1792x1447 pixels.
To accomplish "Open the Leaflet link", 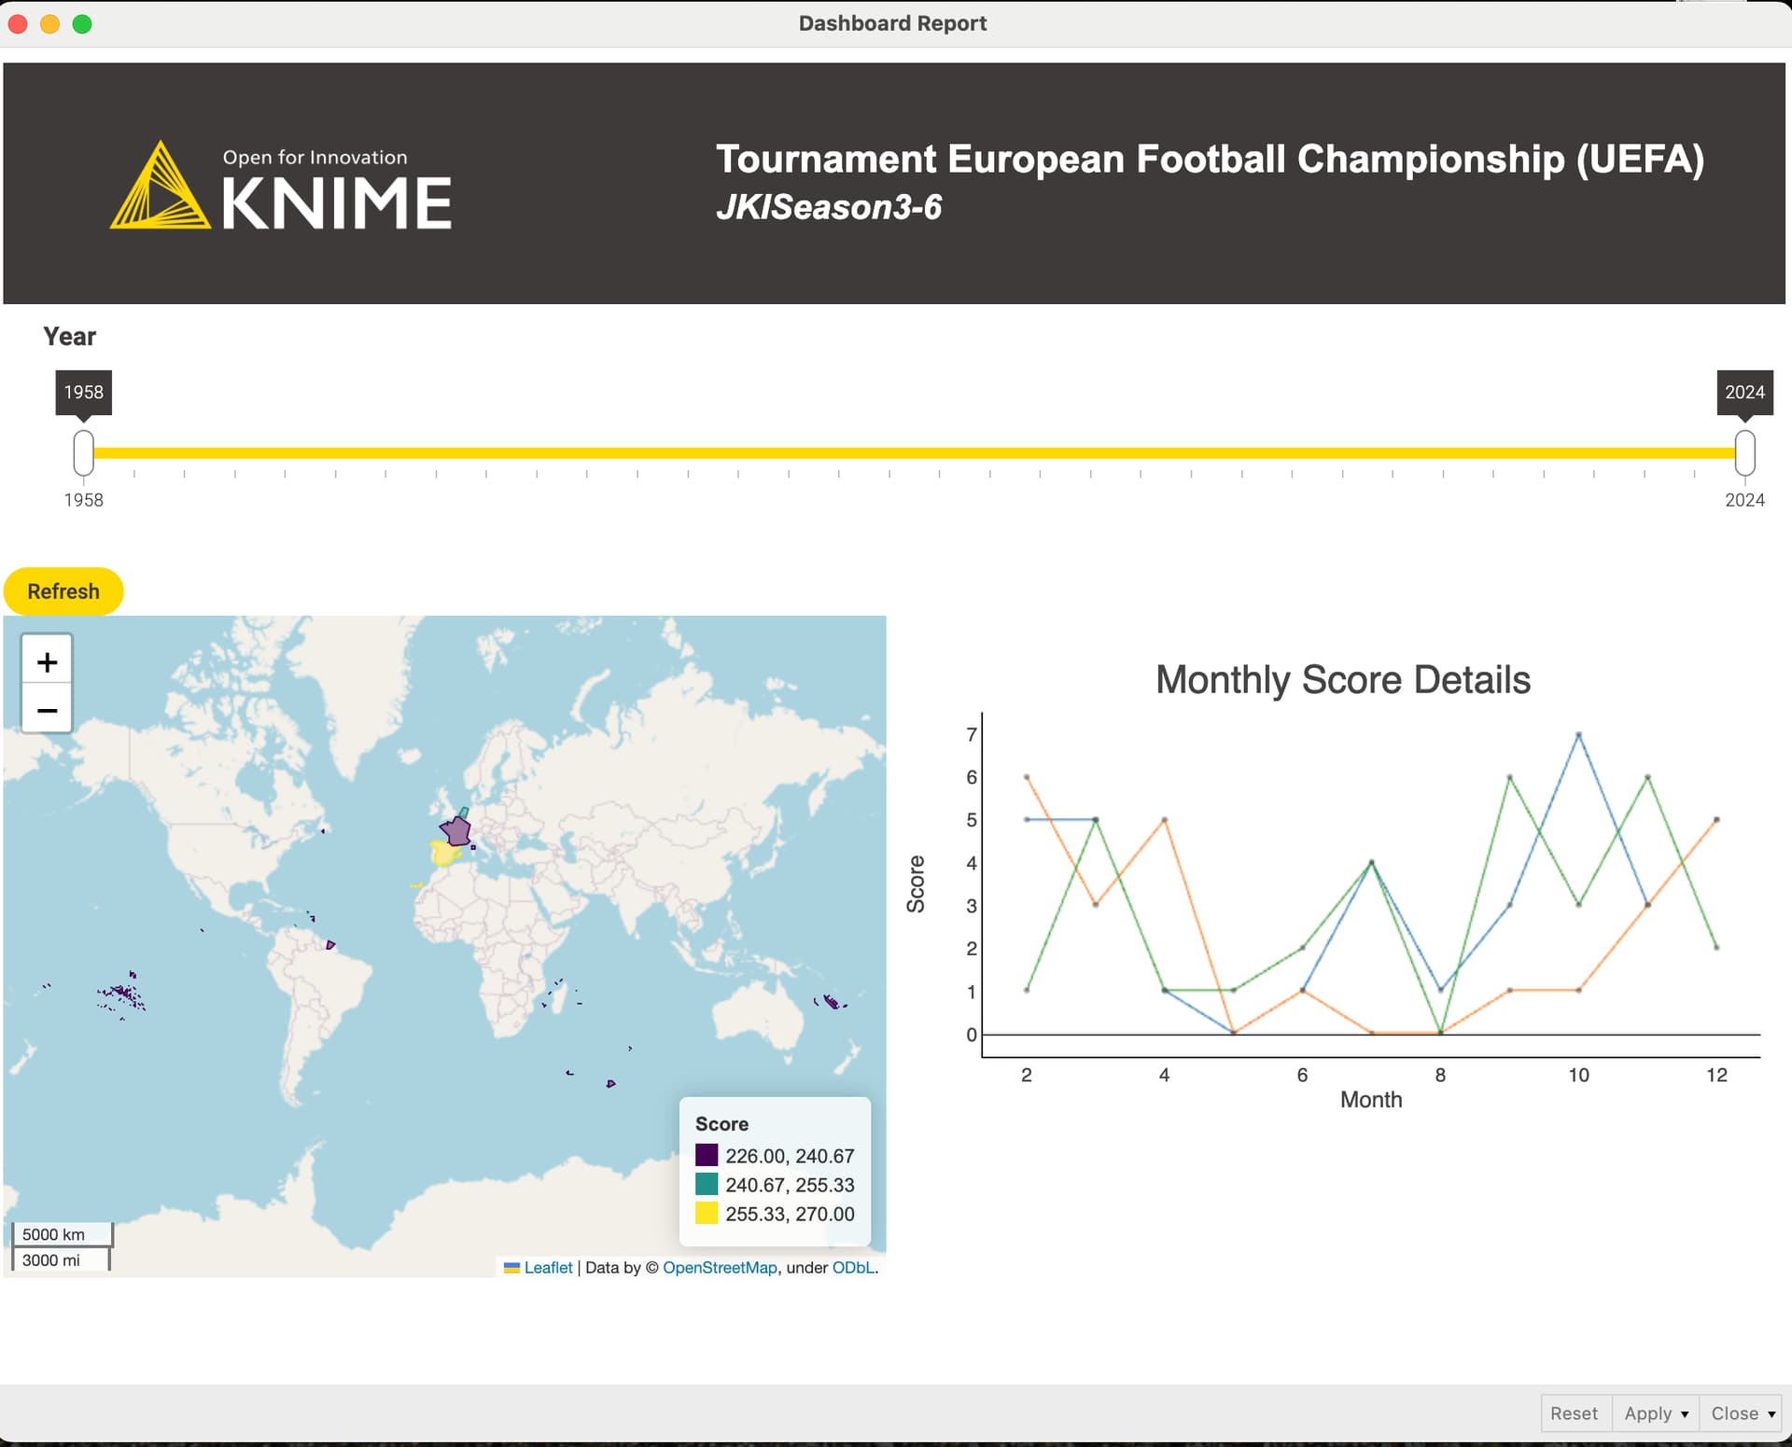I will [548, 1268].
